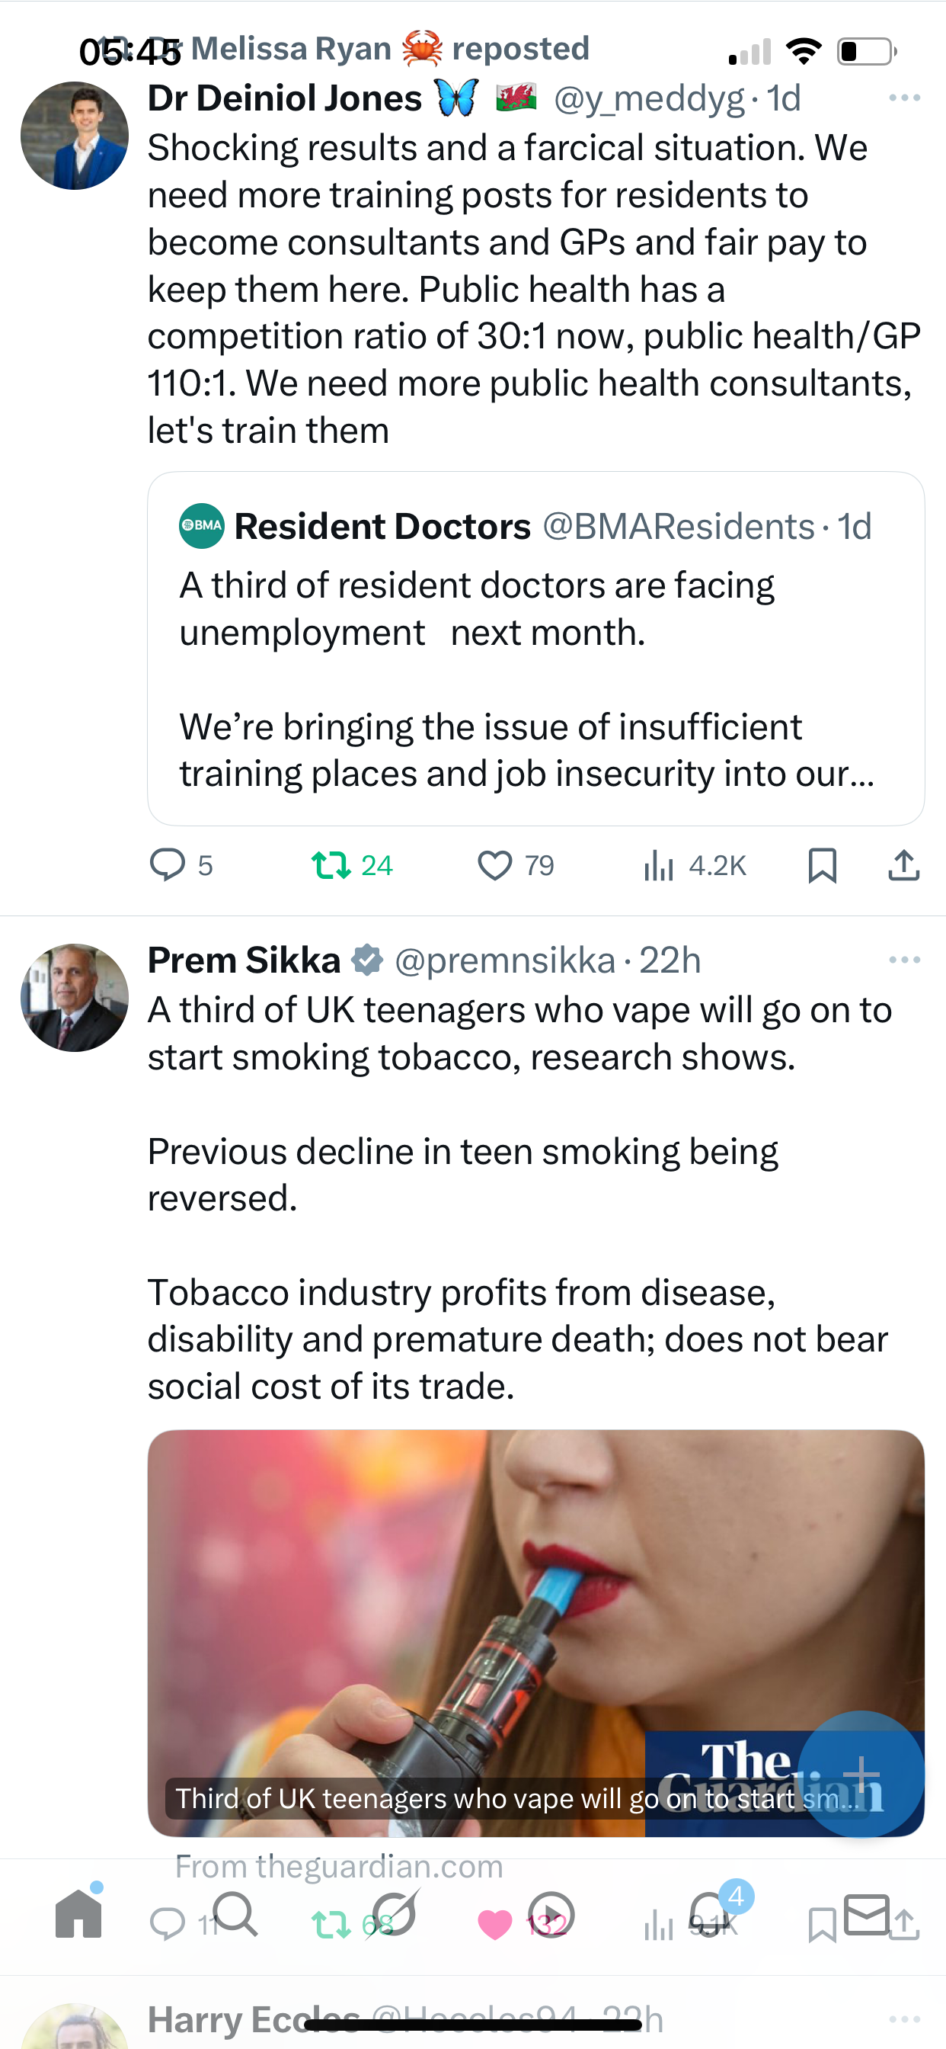Viewport: 946px width, 2049px height.
Task: Open the Search tab
Action: pyautogui.click(x=235, y=1913)
